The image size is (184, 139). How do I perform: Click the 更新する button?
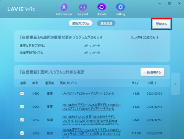tap(162, 24)
